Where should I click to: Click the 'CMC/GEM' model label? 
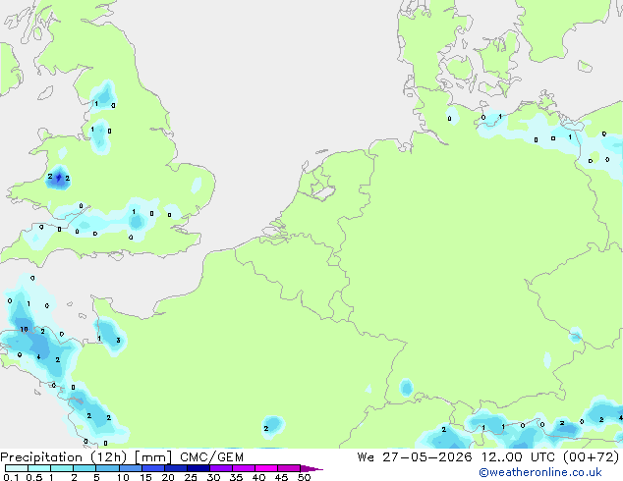point(212,457)
